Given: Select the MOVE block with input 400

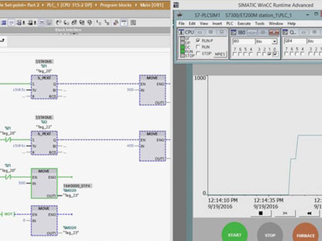Looking at the screenshot, I should [x=153, y=146].
